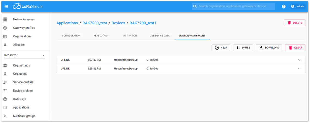Switch to the Configuration tab
Viewport: 310px width, 123px height.
point(71,36)
